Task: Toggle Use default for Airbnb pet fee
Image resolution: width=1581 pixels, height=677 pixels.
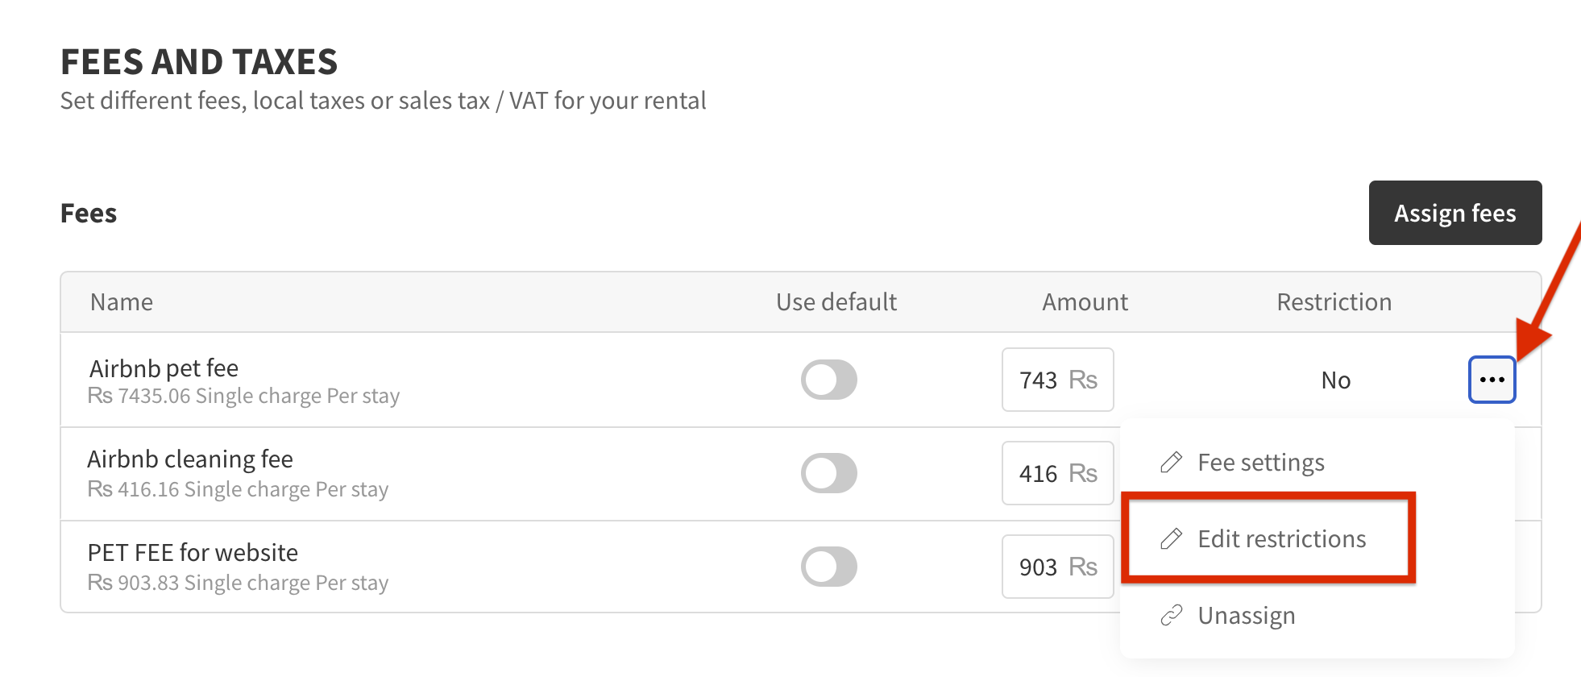Action: [828, 380]
